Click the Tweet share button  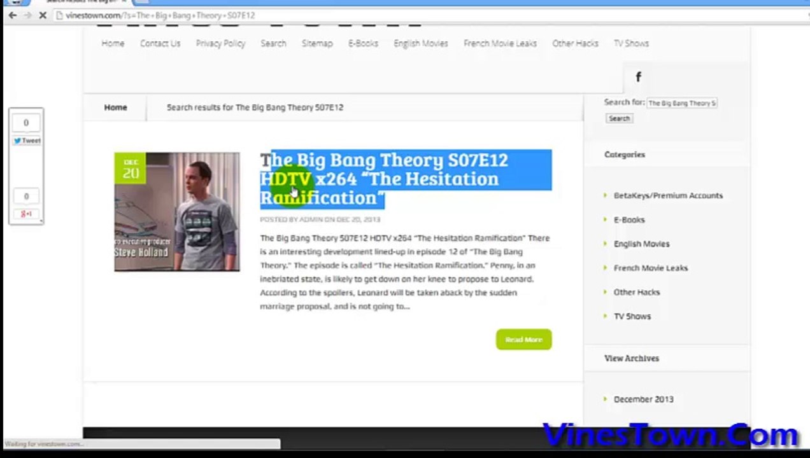[x=26, y=141]
